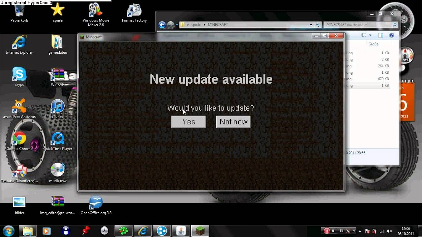Click the Not now button
422x237 pixels.
(233, 122)
